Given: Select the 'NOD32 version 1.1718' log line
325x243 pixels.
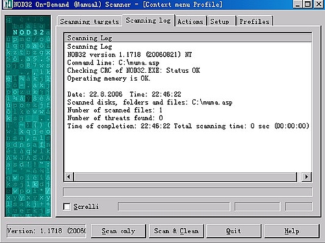Looking at the screenshot, I should (129, 55).
